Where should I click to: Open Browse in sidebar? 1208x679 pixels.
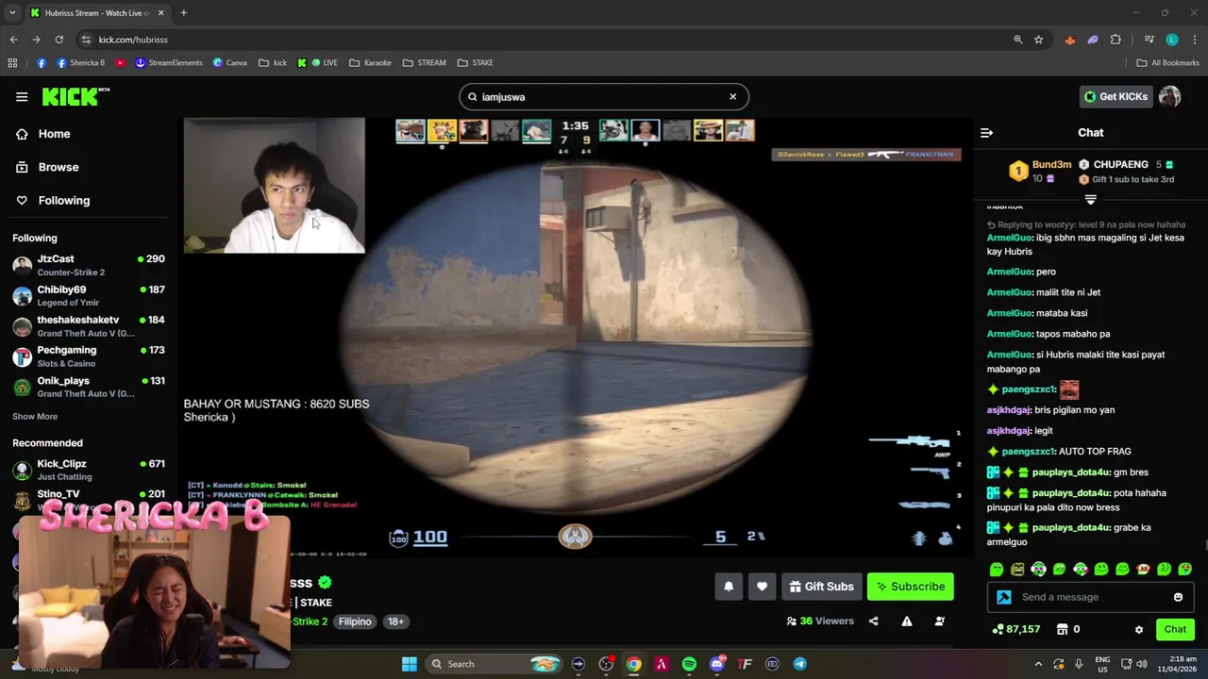coord(48,167)
